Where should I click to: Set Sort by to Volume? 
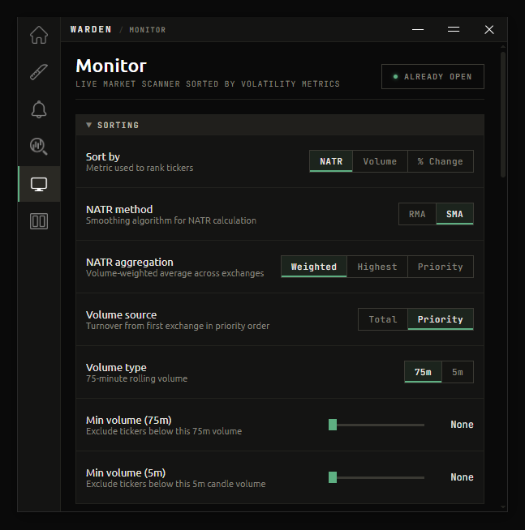click(380, 161)
